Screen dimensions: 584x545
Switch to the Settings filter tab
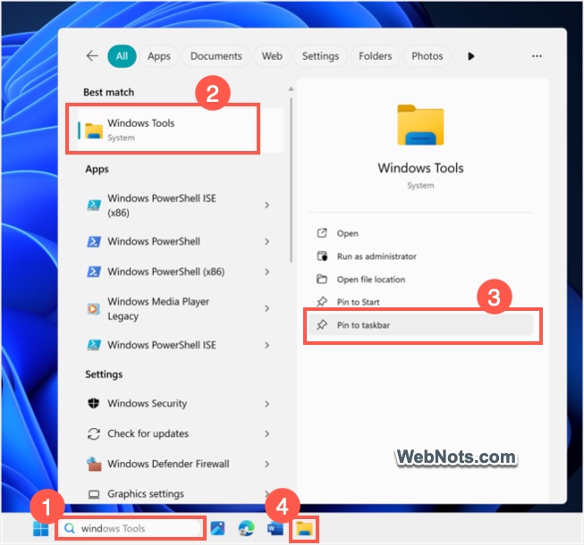pos(320,56)
